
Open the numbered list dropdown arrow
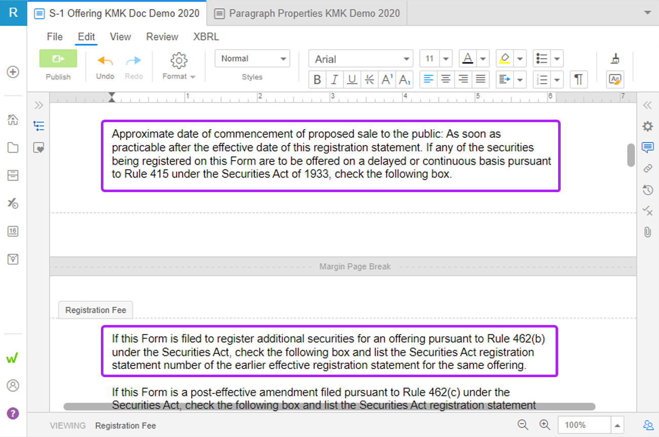pyautogui.click(x=557, y=80)
